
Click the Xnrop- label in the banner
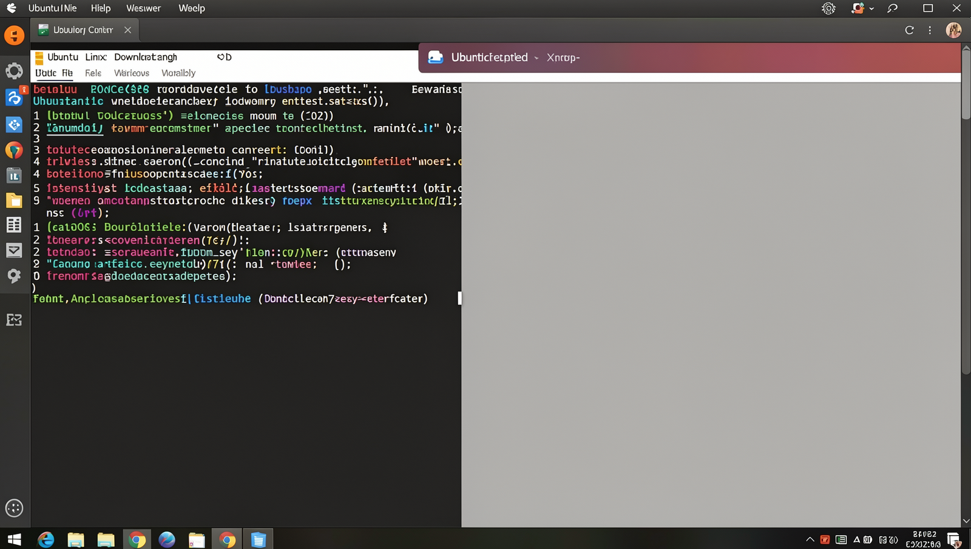(563, 58)
